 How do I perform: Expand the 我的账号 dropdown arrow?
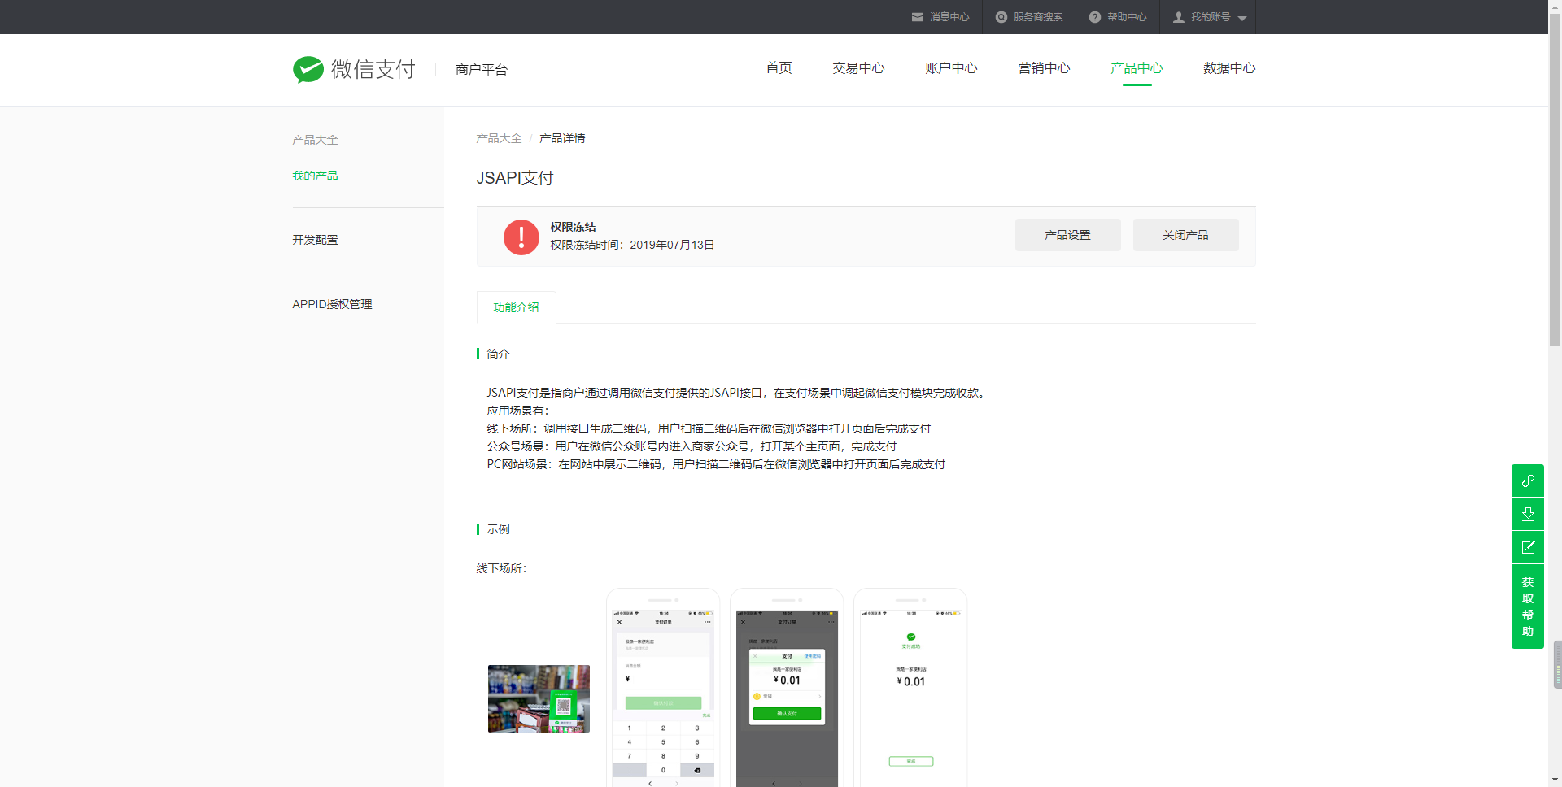coord(1242,18)
